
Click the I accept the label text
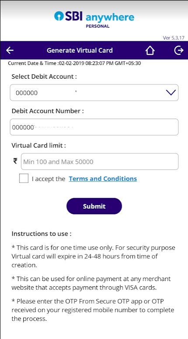(49, 179)
